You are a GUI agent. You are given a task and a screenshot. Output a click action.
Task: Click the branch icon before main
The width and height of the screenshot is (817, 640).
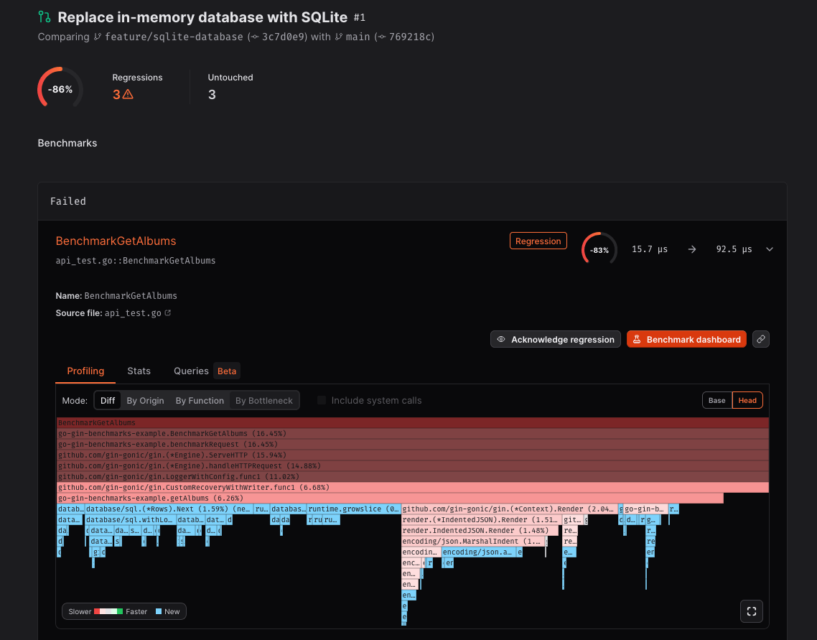[339, 37]
